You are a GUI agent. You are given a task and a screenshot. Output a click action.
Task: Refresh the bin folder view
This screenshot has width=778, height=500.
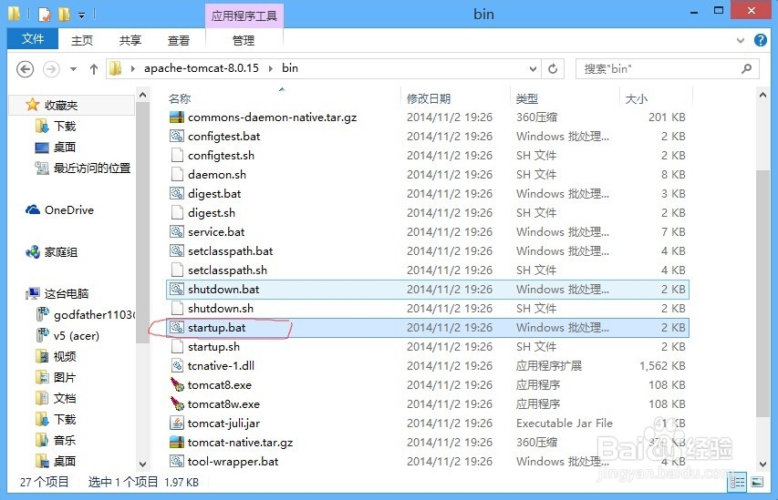pos(553,69)
